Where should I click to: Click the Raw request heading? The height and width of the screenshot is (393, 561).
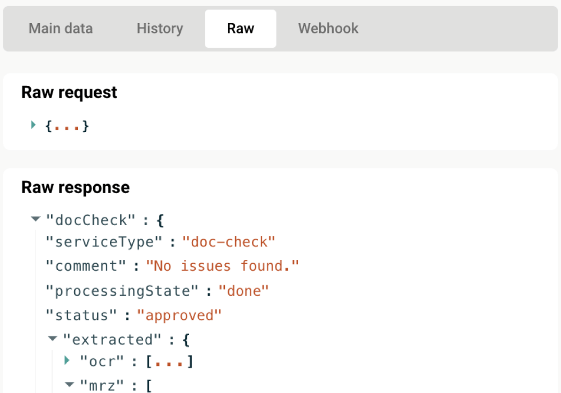pyautogui.click(x=69, y=92)
